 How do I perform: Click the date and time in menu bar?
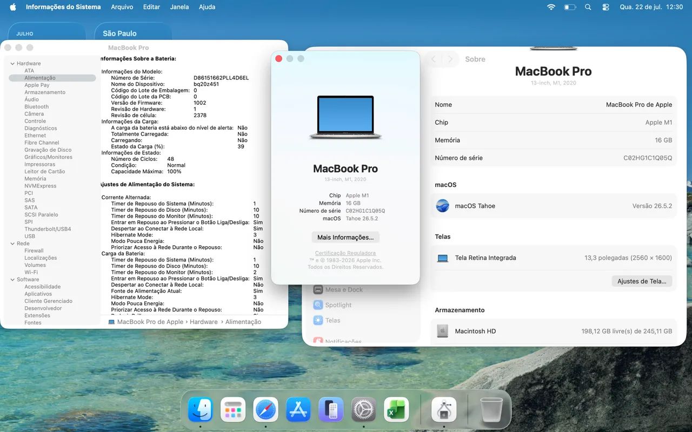tap(651, 7)
